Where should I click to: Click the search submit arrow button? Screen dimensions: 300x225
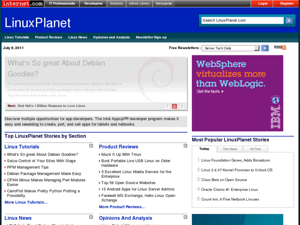(x=289, y=20)
